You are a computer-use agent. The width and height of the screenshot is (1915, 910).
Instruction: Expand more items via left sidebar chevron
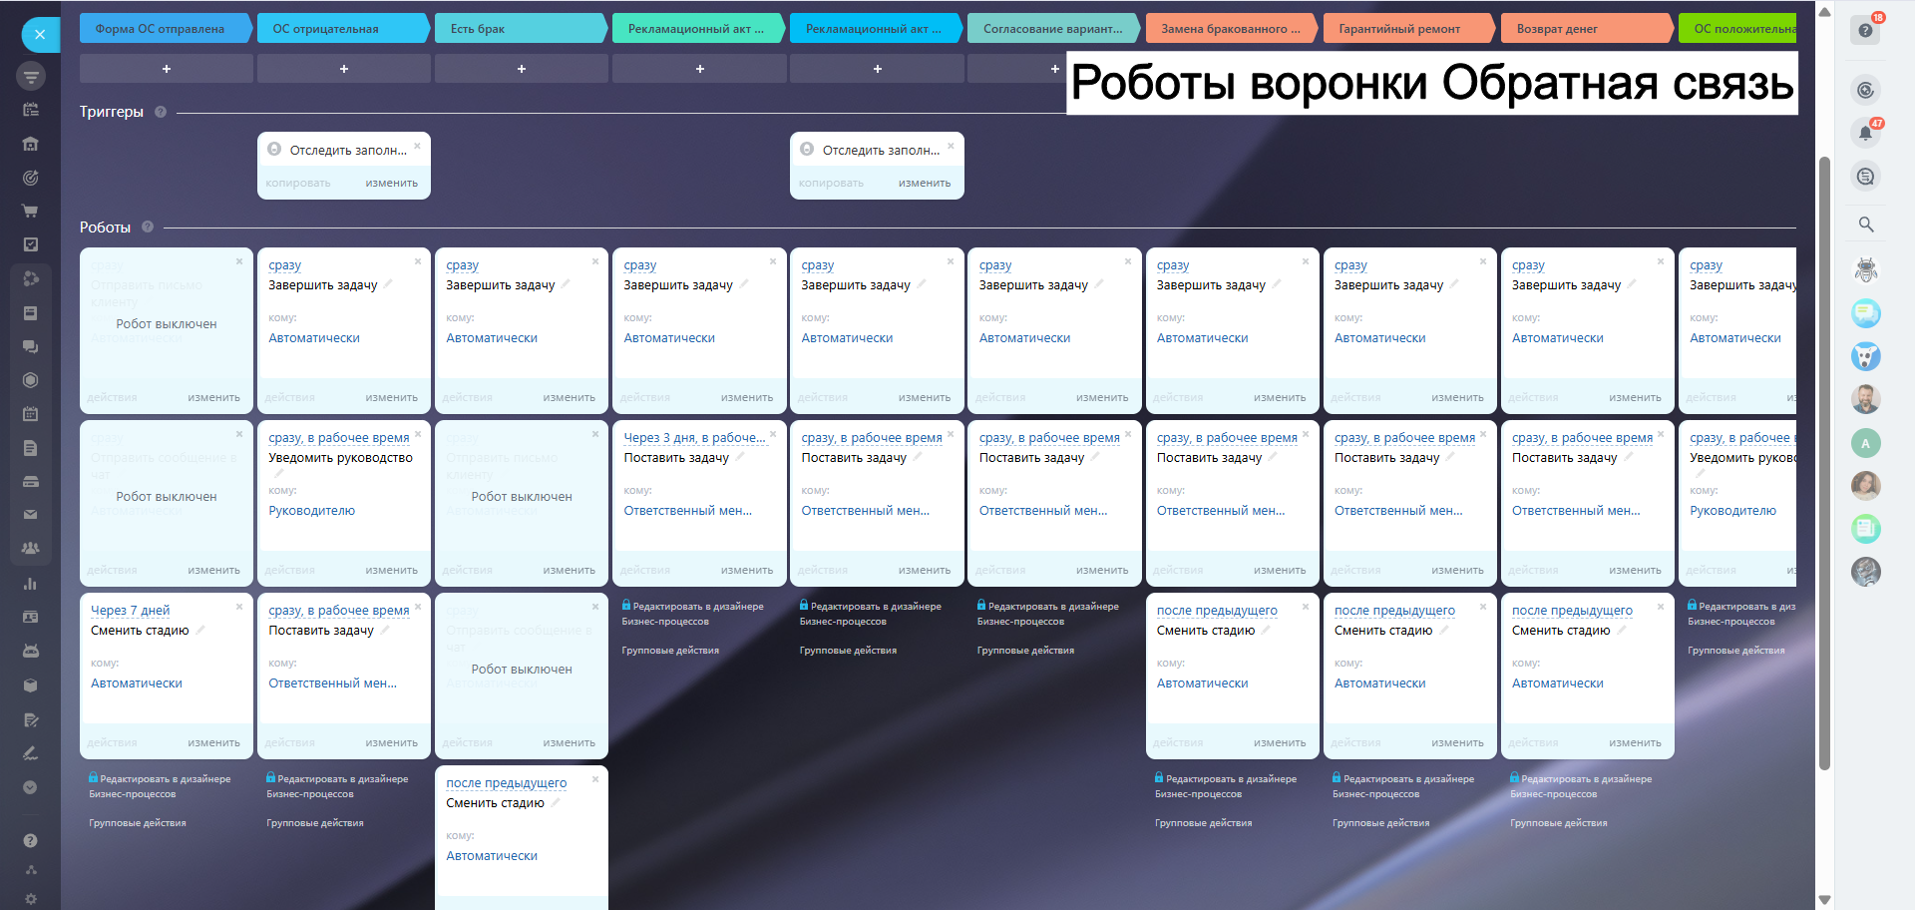coord(30,787)
